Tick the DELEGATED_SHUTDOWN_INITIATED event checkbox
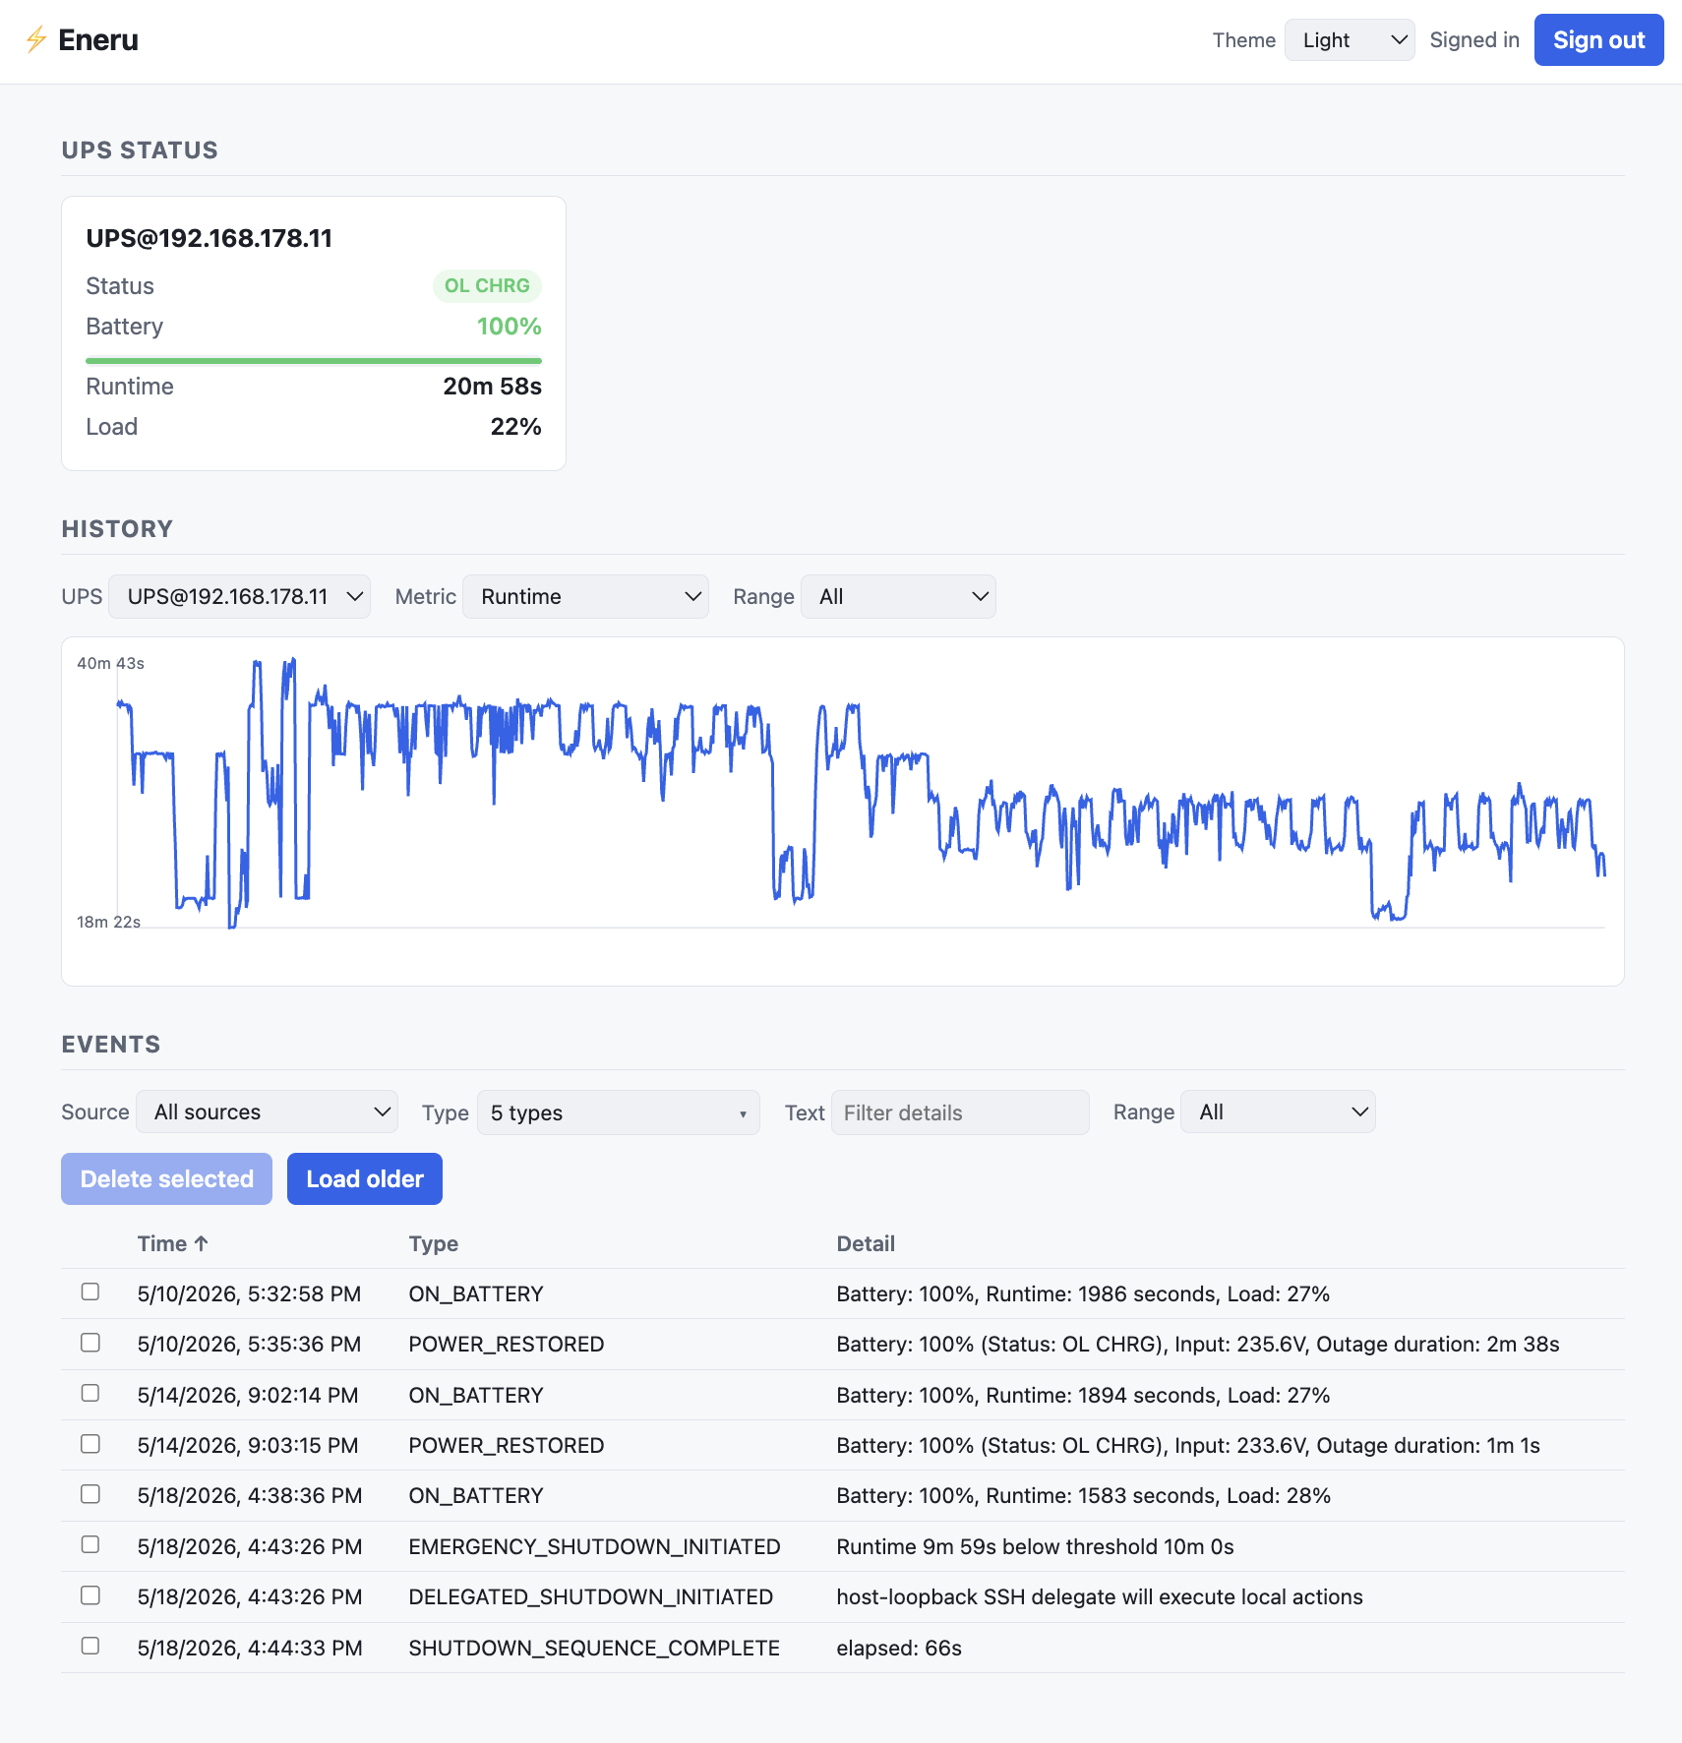Image resolution: width=1682 pixels, height=1743 pixels. [90, 1595]
